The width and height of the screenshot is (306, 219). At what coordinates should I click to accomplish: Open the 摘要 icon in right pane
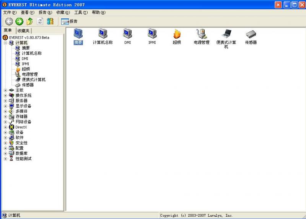pyautogui.click(x=78, y=37)
